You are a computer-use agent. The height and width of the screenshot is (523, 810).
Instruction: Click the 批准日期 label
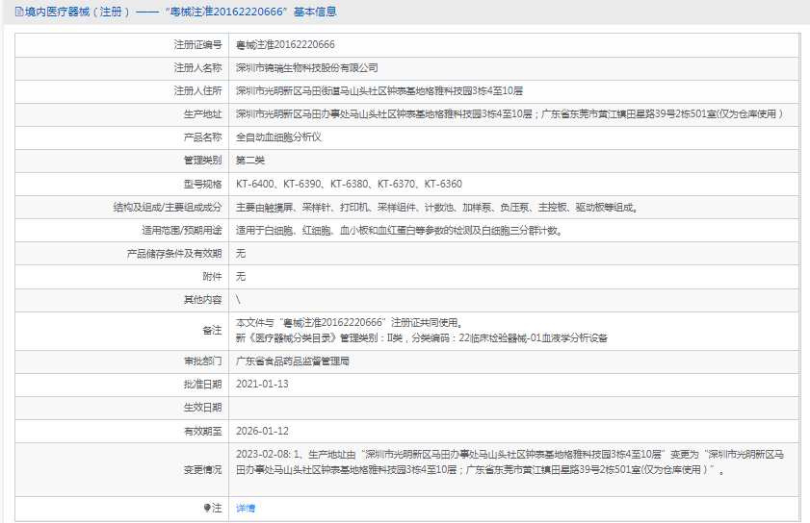(202, 385)
